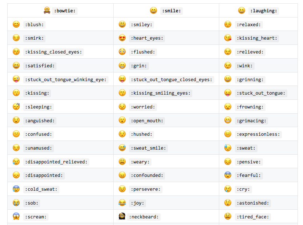Image resolution: width=303 pixels, height=225 pixels.
Task: Select the :laughing: code label
Action: (263, 11)
